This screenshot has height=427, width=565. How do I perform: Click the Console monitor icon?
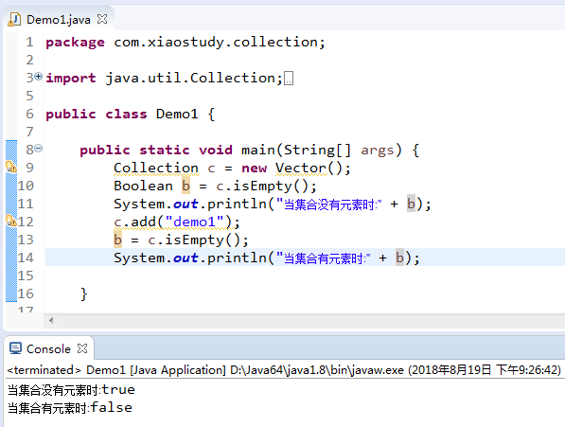(x=15, y=348)
